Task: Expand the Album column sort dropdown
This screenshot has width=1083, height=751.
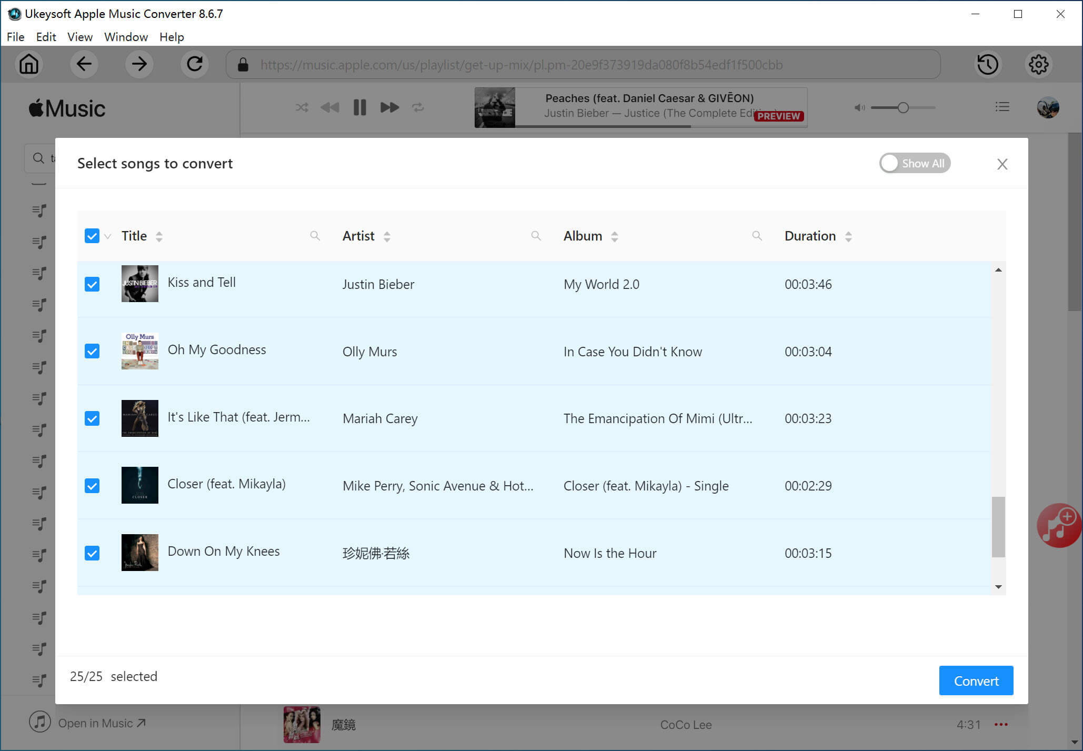Action: [613, 237]
